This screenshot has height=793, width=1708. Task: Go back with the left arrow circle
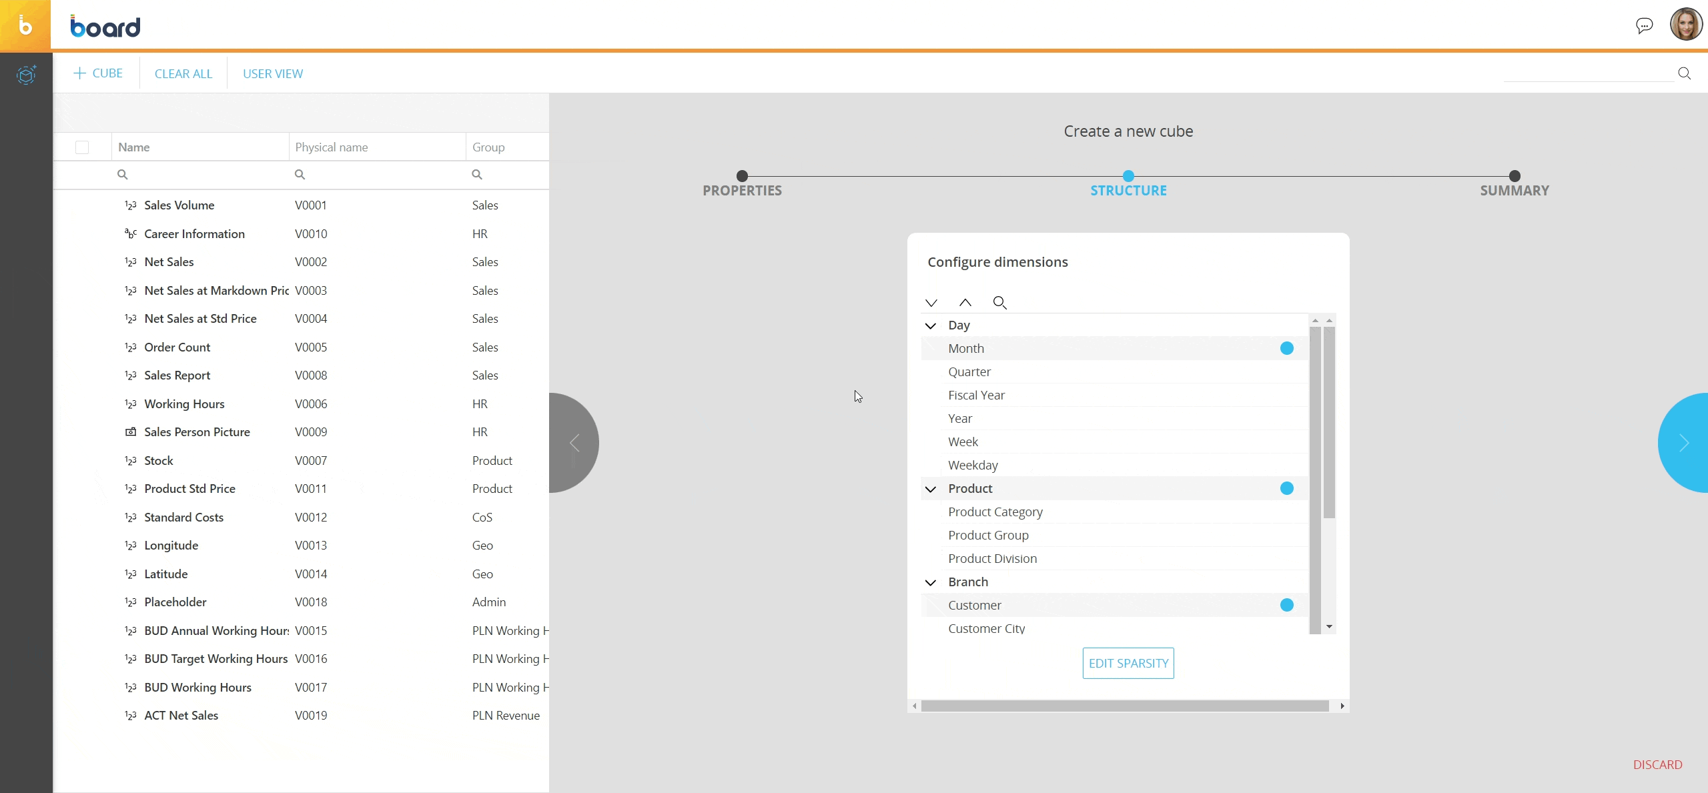(x=574, y=443)
